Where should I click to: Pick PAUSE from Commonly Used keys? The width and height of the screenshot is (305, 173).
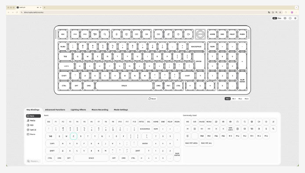(202, 122)
